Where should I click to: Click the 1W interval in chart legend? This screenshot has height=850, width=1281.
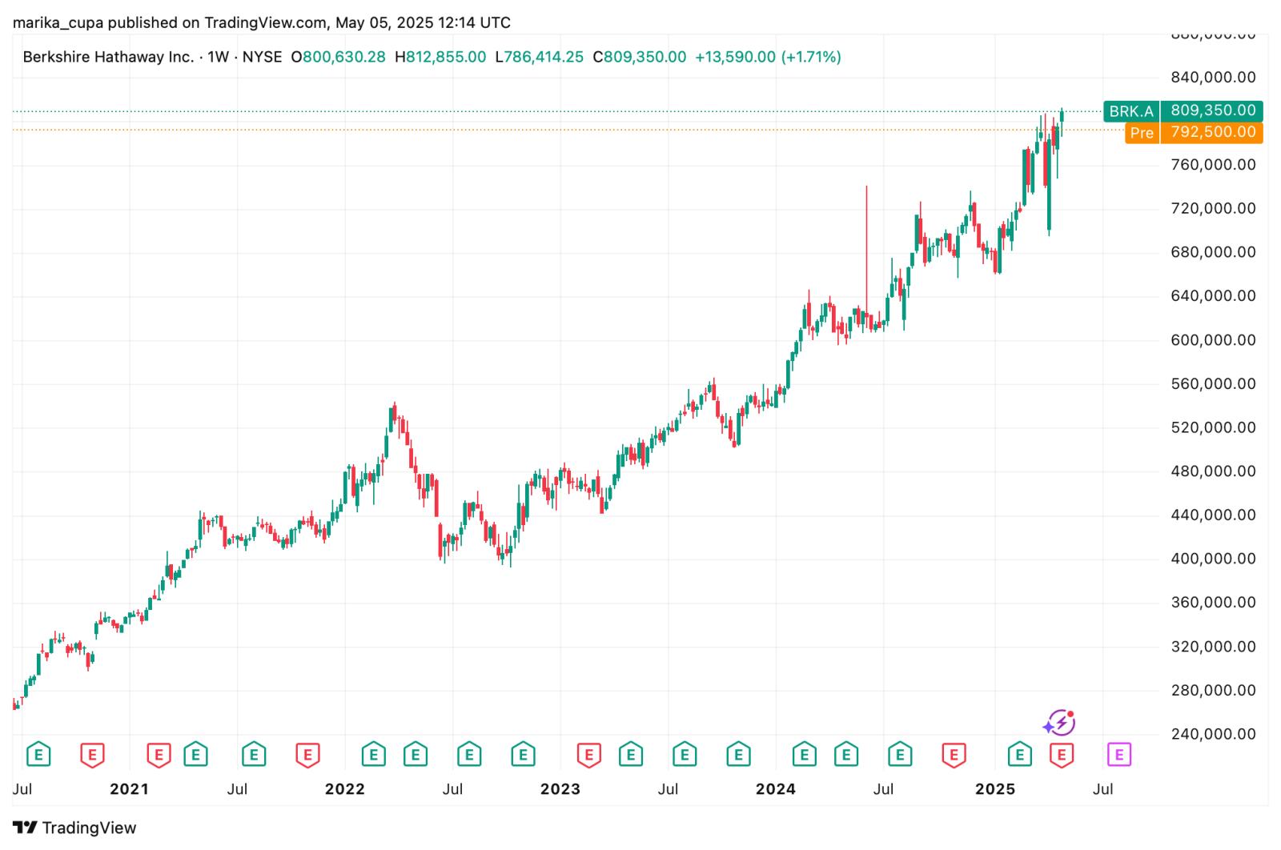click(218, 57)
